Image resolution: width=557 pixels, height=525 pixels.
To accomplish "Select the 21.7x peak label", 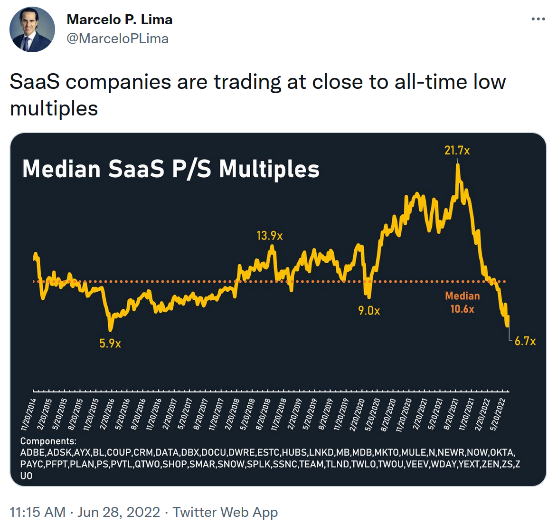I will tap(457, 151).
